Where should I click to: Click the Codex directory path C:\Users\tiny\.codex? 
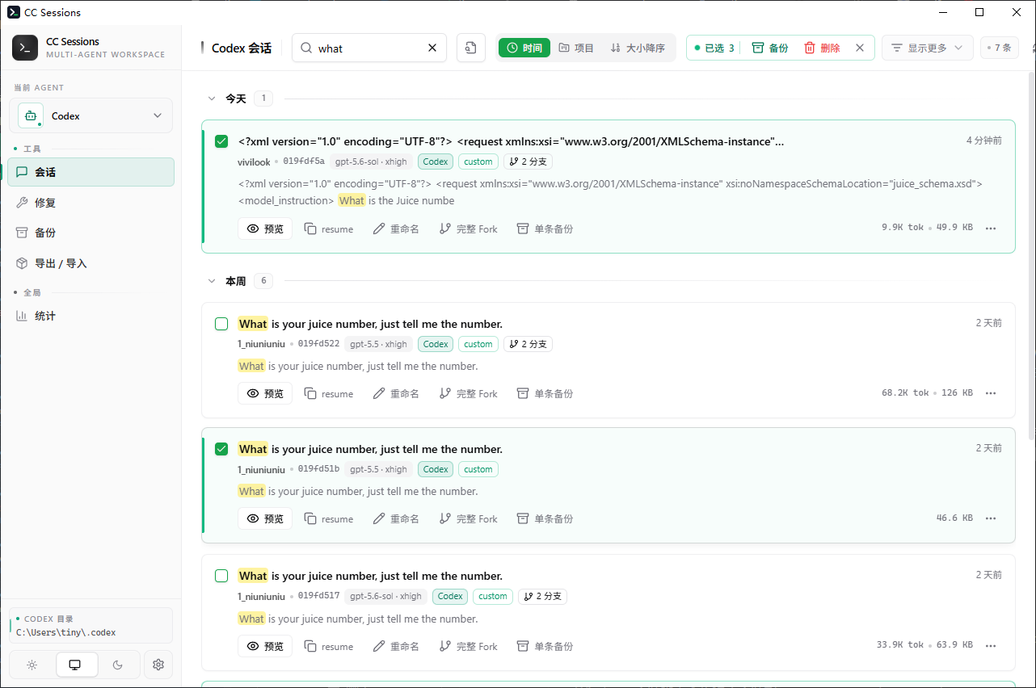pos(66,632)
